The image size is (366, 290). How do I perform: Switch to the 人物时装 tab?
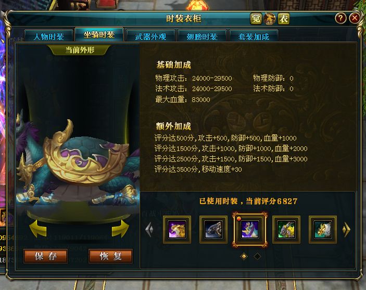(48, 36)
